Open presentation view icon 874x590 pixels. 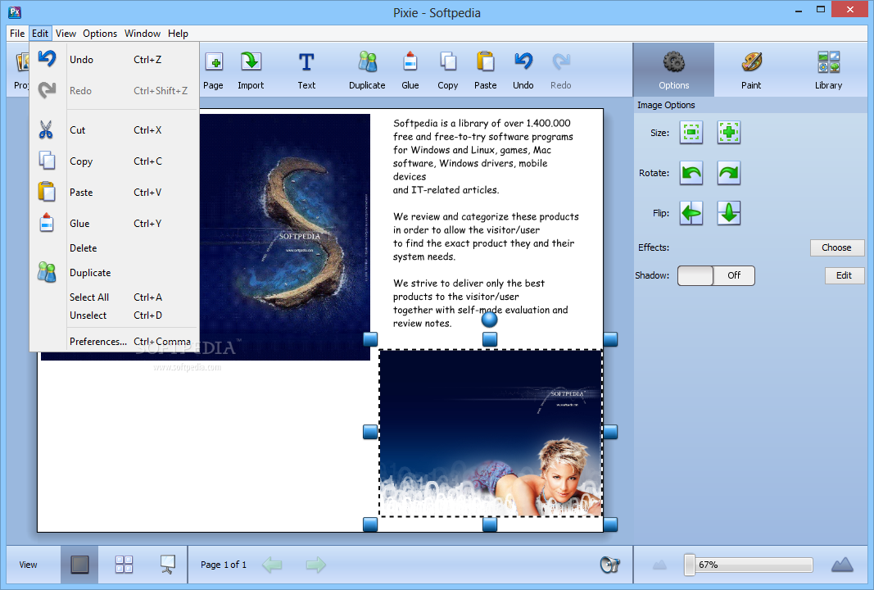coord(167,565)
